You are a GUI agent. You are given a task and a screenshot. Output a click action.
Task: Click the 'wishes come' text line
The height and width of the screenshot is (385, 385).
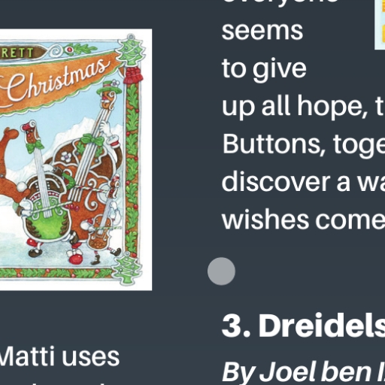(x=303, y=220)
